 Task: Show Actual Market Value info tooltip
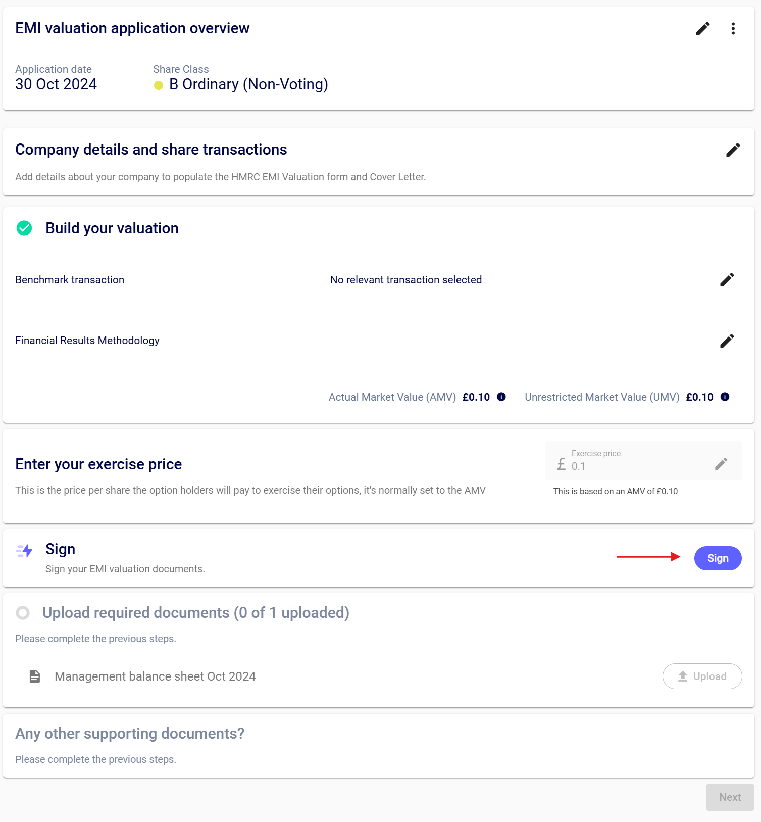(x=501, y=397)
